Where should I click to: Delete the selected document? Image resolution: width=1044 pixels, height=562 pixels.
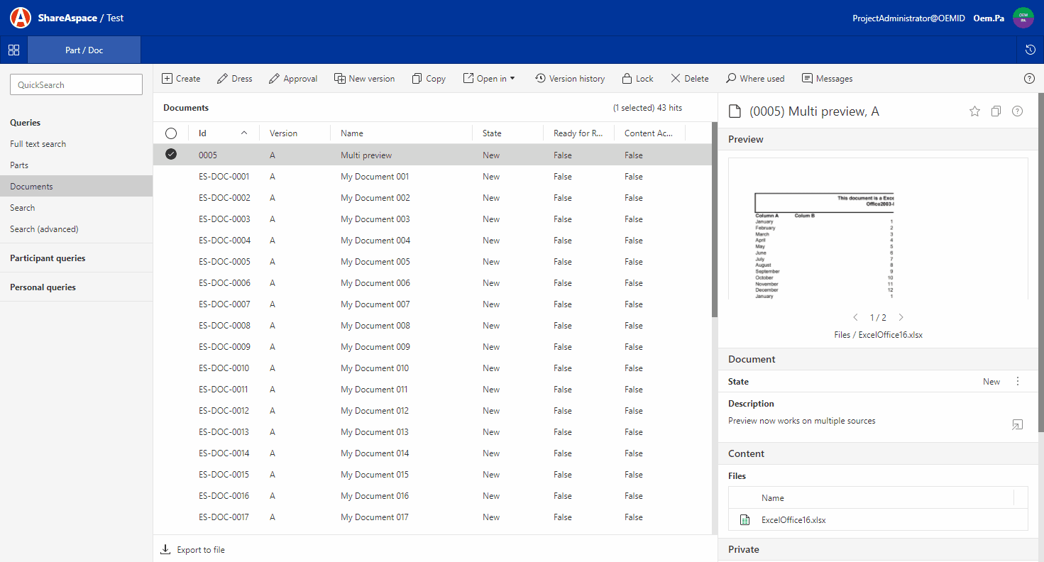tap(688, 78)
